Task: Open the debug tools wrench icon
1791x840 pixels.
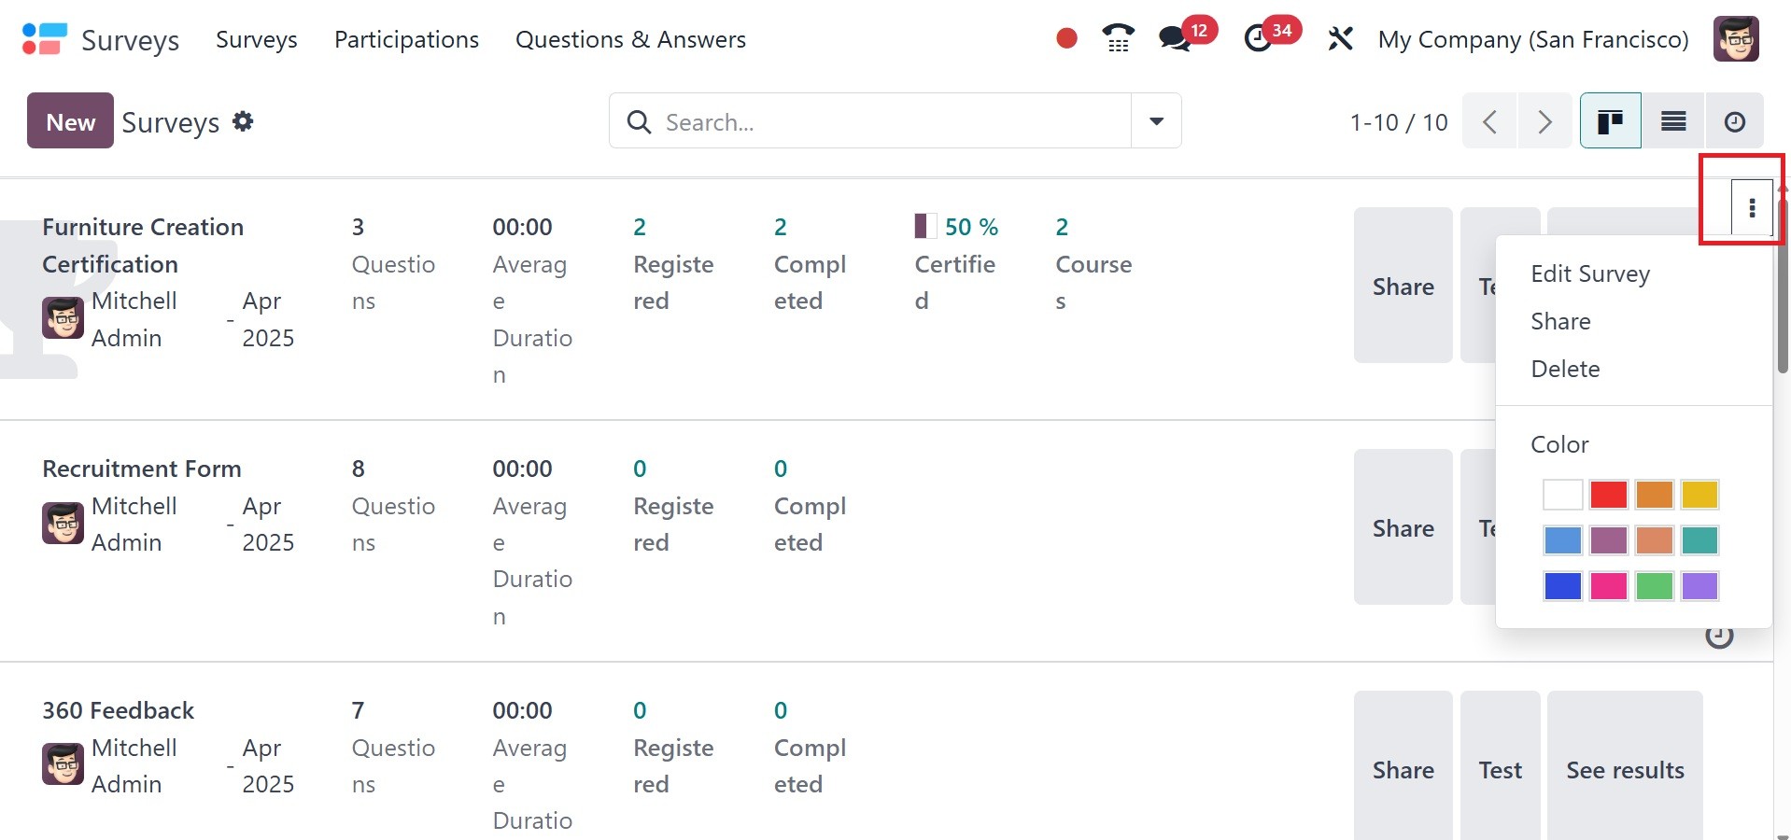Action: coord(1340,38)
